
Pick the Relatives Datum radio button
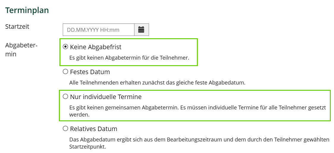point(65,129)
